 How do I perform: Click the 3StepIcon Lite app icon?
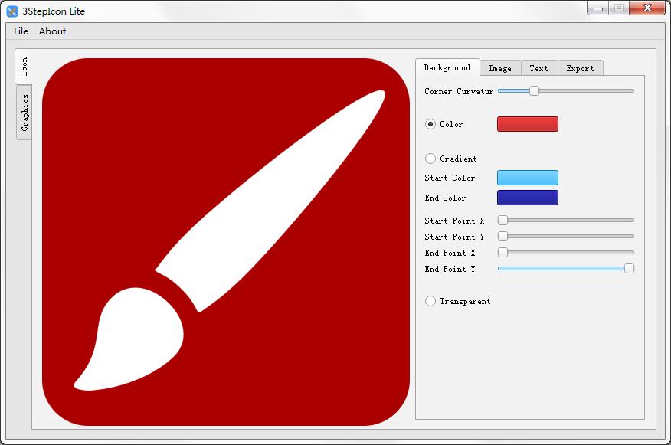pyautogui.click(x=12, y=11)
